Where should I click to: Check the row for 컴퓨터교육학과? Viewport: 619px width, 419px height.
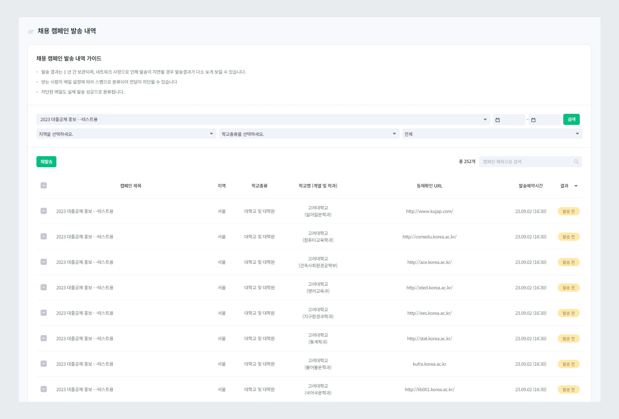pos(44,236)
